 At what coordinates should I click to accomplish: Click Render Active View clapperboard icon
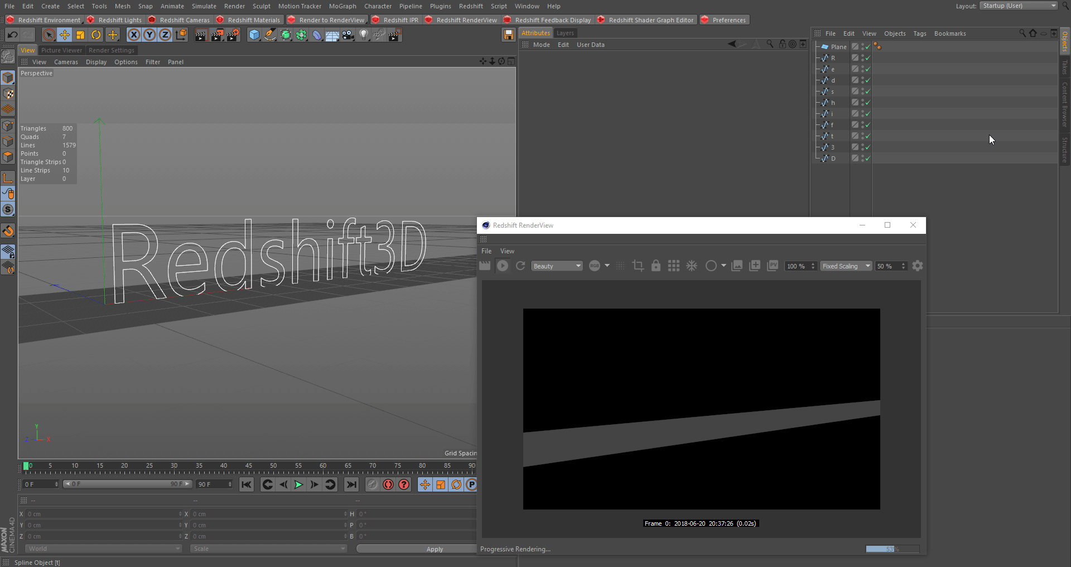coord(201,35)
